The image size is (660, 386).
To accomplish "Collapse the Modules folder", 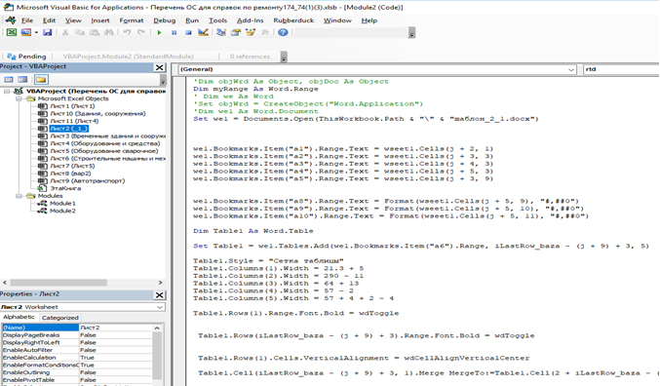I will point(19,196).
